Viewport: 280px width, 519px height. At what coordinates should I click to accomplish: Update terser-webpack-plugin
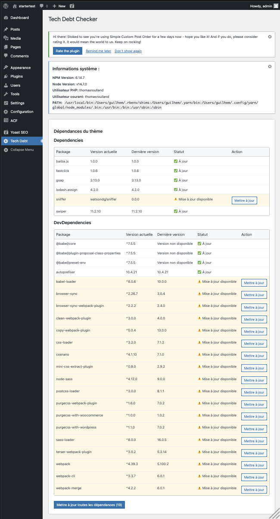pyautogui.click(x=254, y=453)
